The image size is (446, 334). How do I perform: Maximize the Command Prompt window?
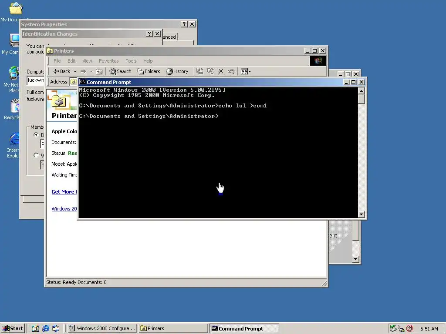pyautogui.click(x=353, y=82)
